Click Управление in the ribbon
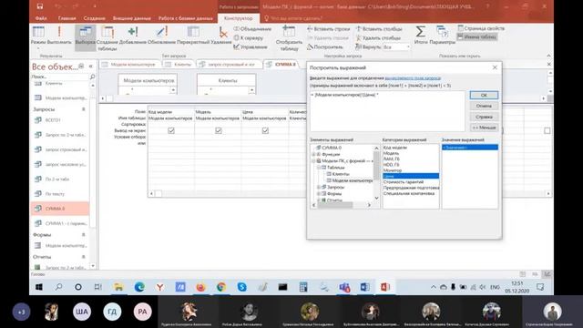Image resolution: width=583 pixels, height=328 pixels. [251, 46]
